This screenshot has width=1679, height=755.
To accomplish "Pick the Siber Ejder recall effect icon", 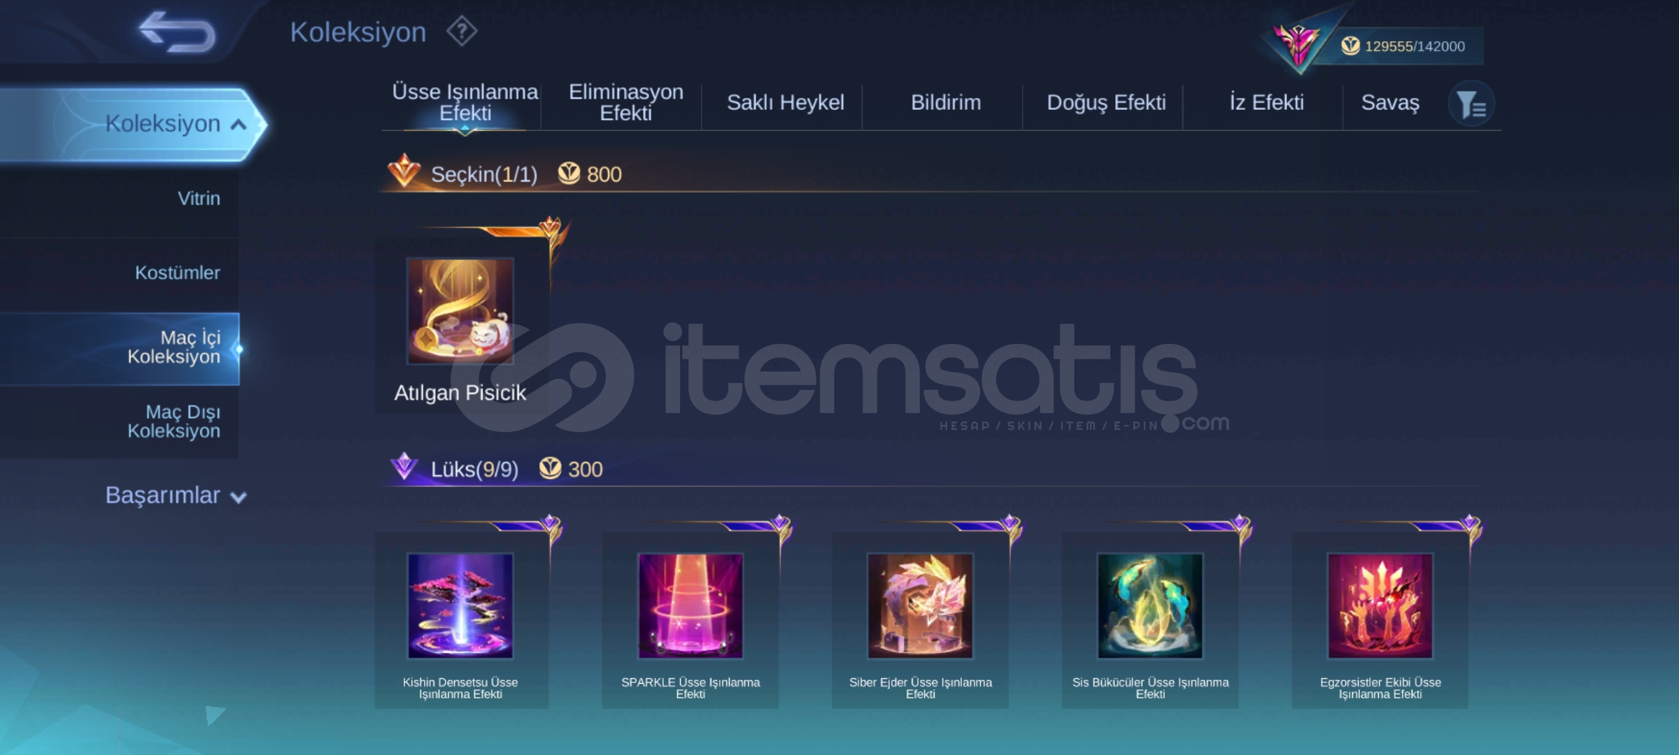I will 920,606.
